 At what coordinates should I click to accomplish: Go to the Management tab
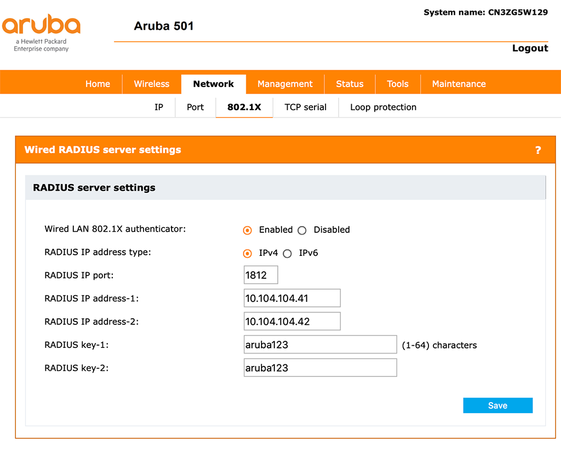point(285,84)
